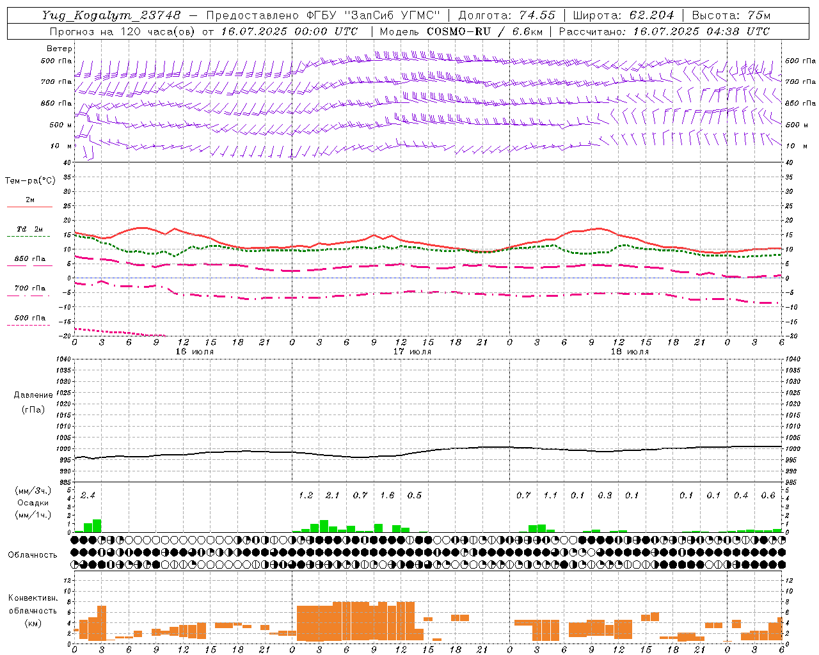This screenshot has width=819, height=655.
Task: Click the 'Рассчитано: 16.07.2025 04:38 UTC' timestamp
Action: 664,31
